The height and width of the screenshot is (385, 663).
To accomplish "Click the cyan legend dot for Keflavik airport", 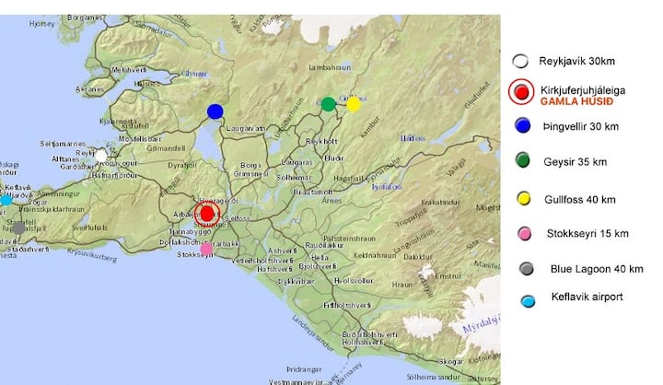I will point(529,300).
